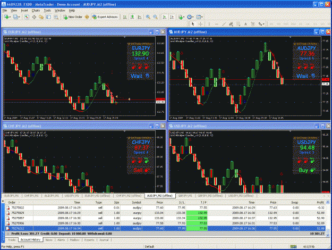332x250 pixels.
Task: Select the Arrows objects tool
Action: [x=260, y=24]
